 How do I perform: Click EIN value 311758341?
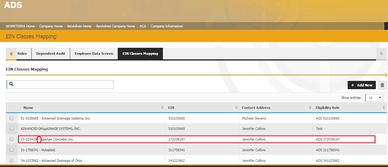pos(177,150)
